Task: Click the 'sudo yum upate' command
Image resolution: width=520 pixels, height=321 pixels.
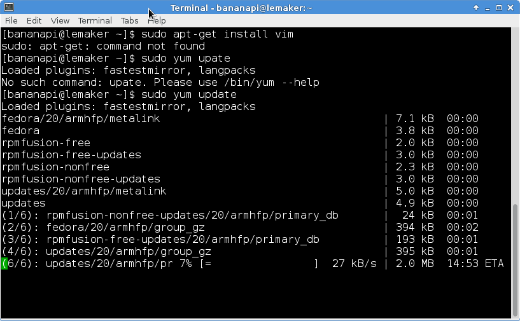Action: point(186,58)
